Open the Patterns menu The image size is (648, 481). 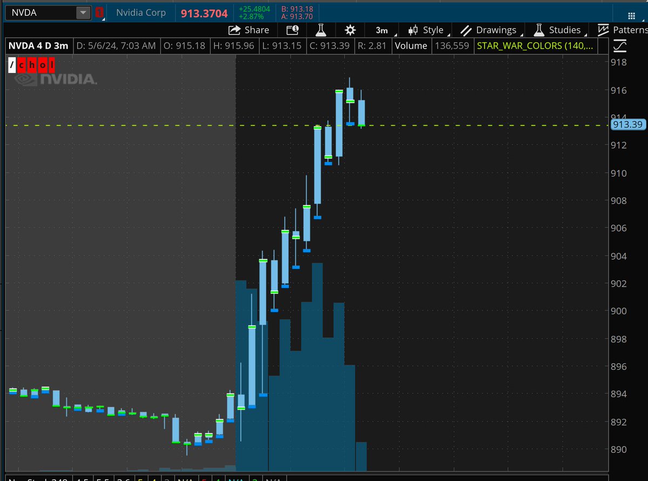pos(630,30)
